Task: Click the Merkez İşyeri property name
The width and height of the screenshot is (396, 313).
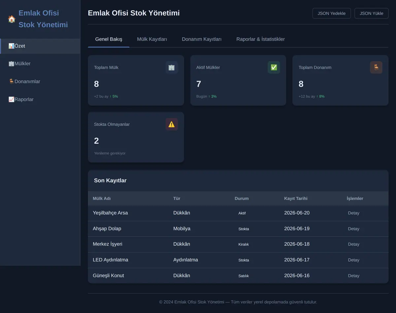Action: [108, 244]
